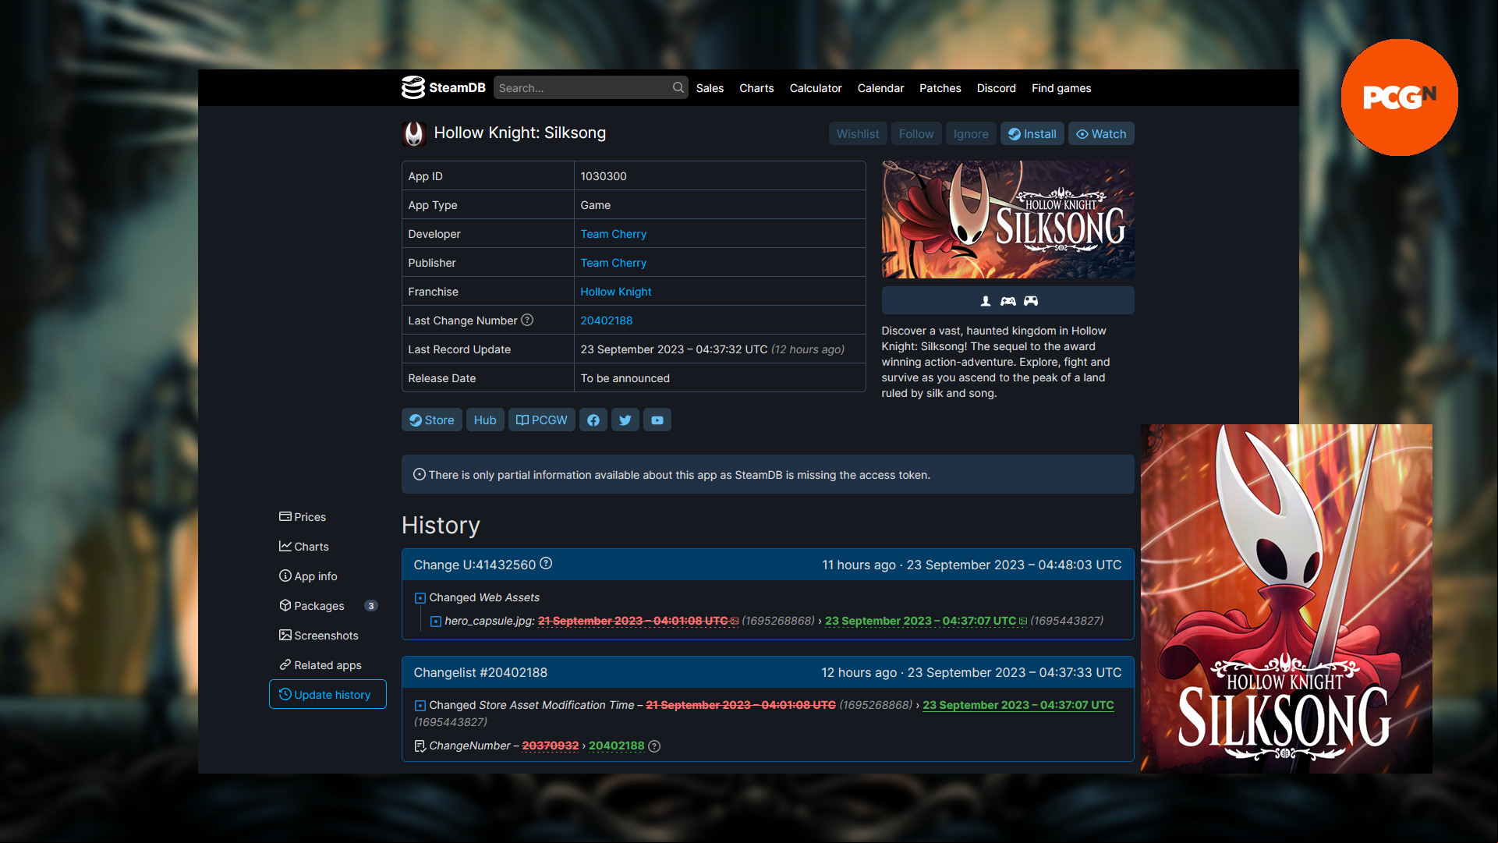Open the Hub button
1498x843 pixels.
tap(485, 420)
